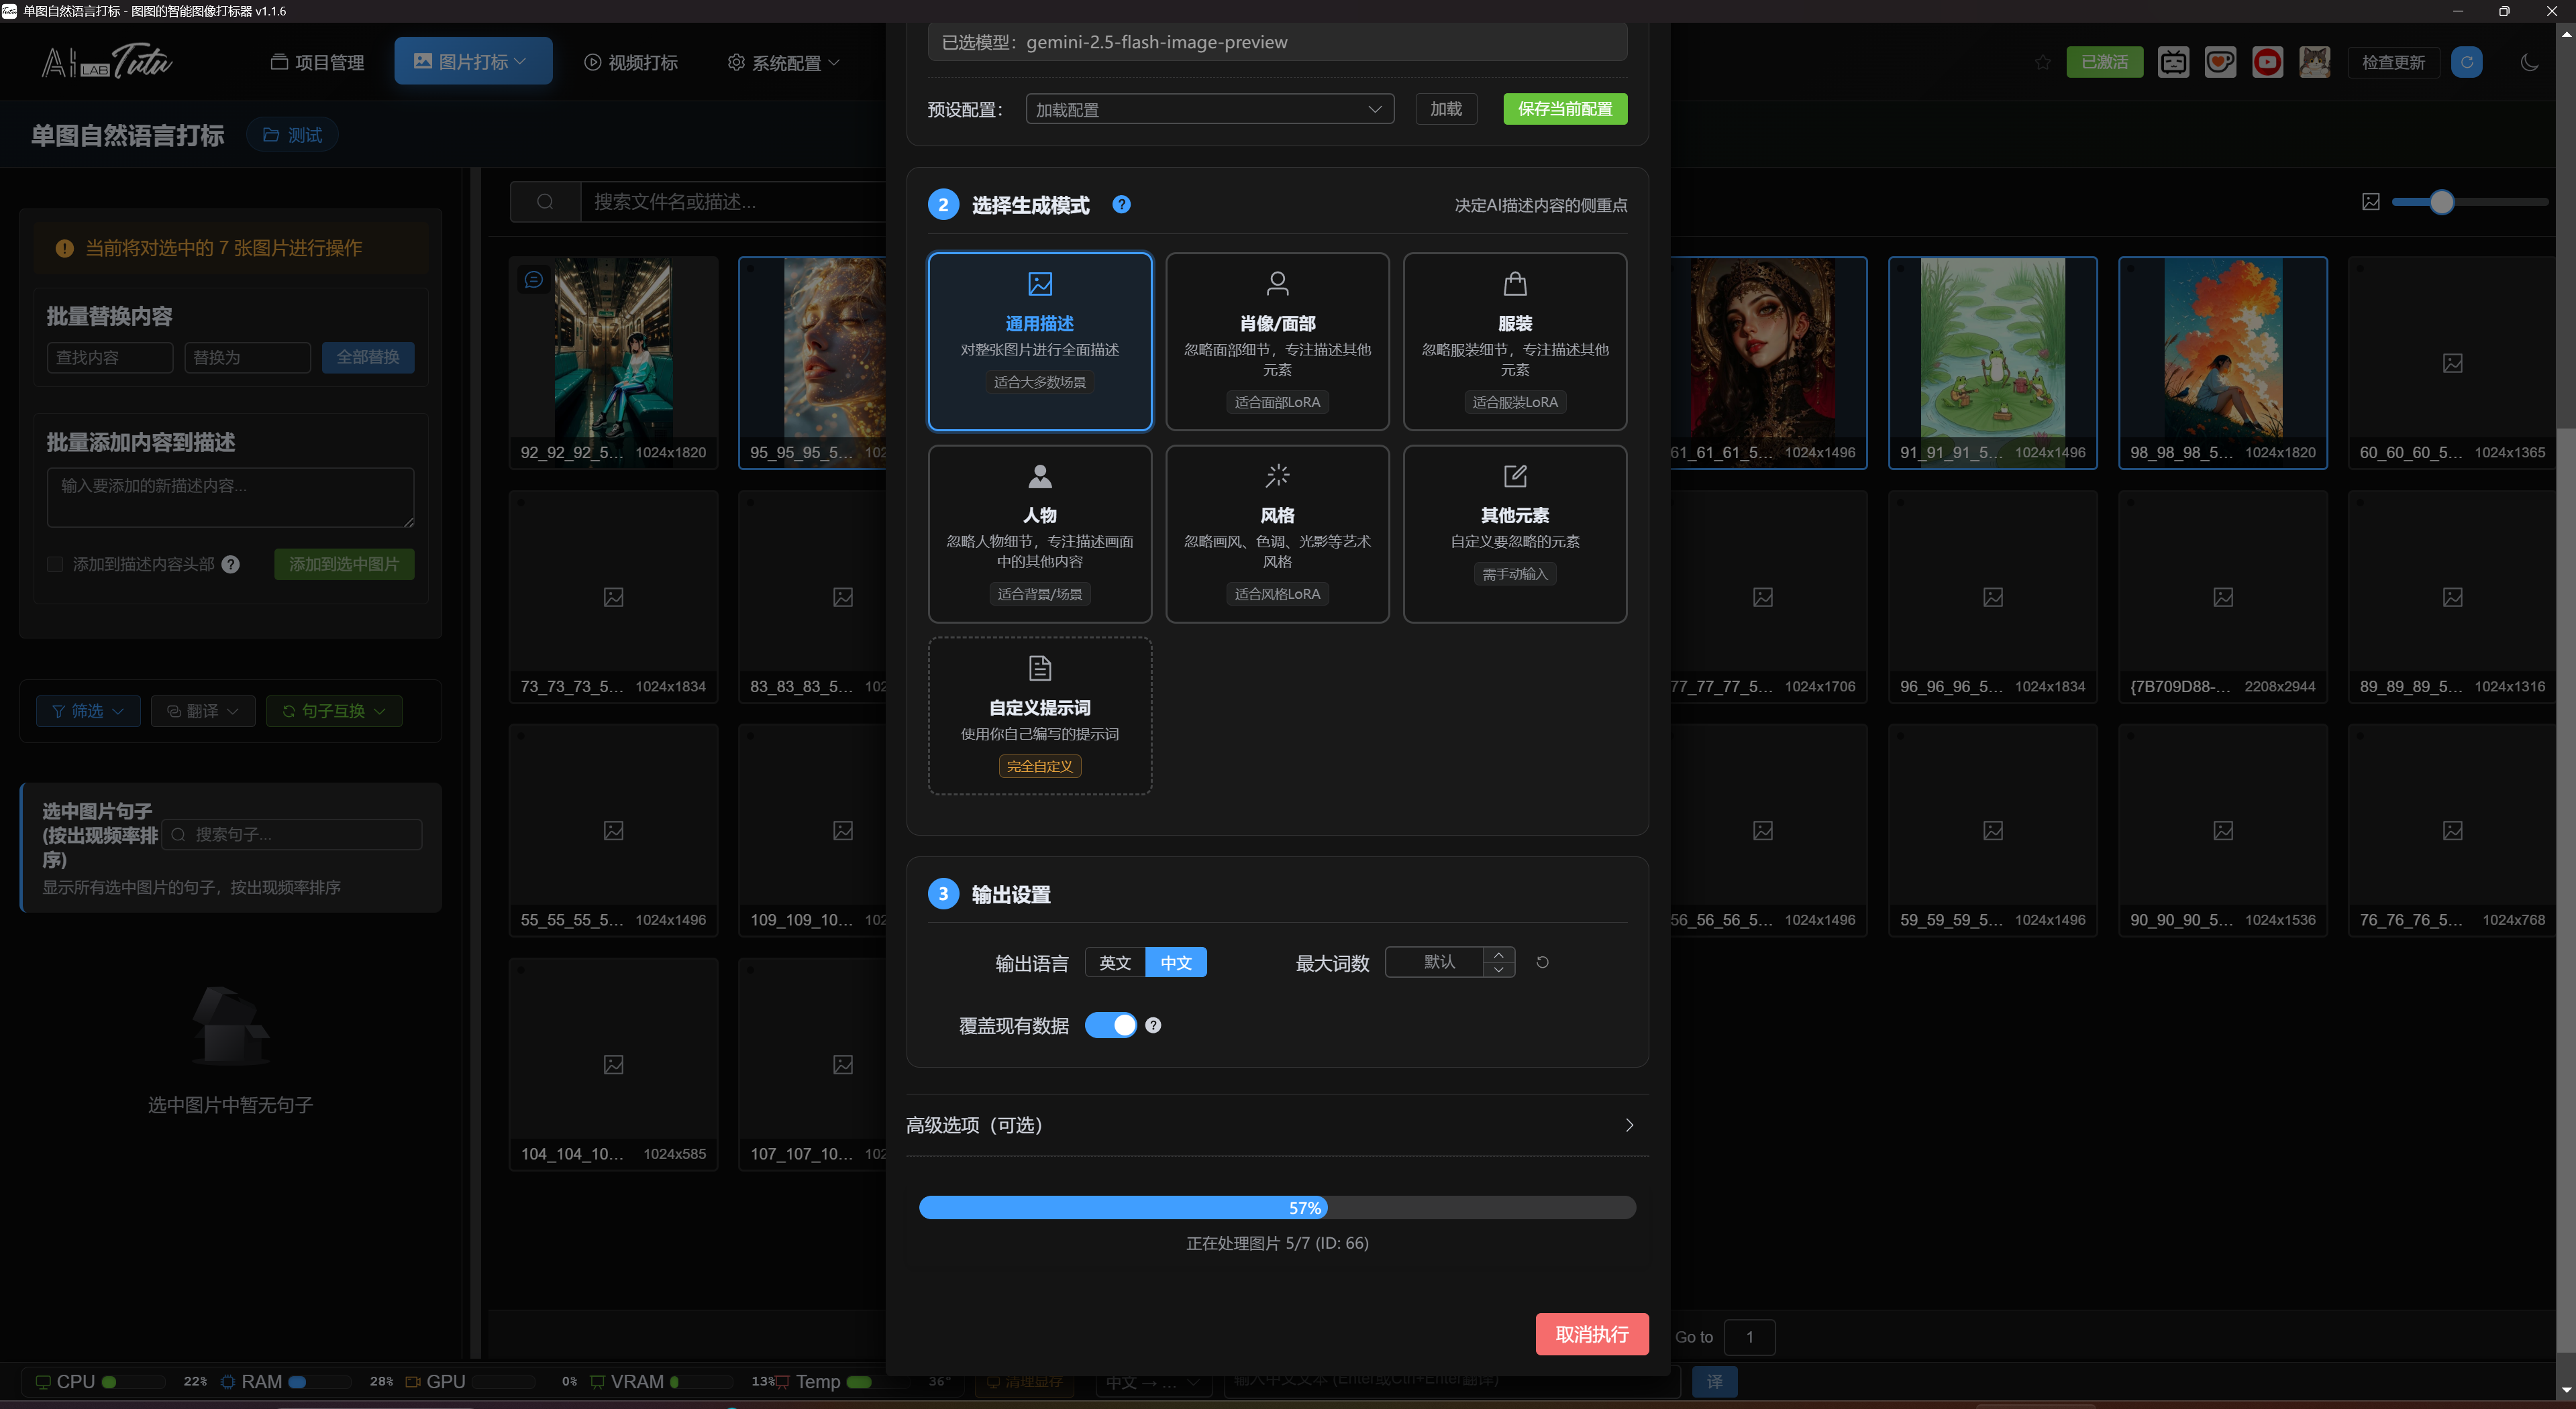The width and height of the screenshot is (2576, 1409).
Task: Open the 筛选 filter dropdown
Action: click(x=88, y=710)
